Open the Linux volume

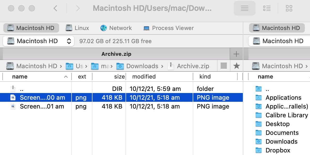click(x=77, y=28)
